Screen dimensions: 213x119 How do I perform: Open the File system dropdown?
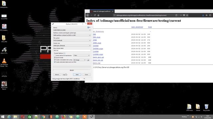(72, 40)
